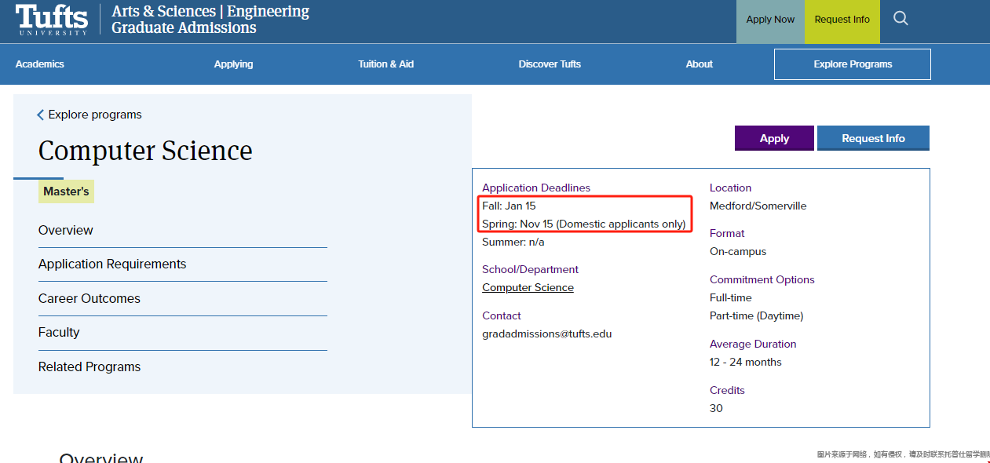Jump to Overview in the sidebar list
Screen dimensions: 990x463
pos(66,230)
